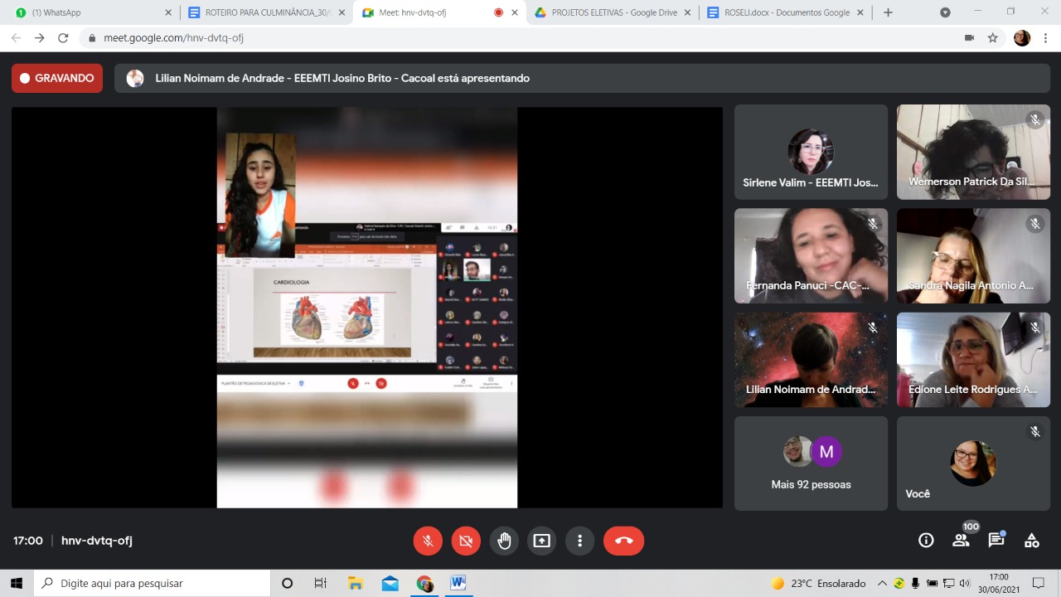
Task: Open Chrome's three-dot menu
Action: coord(1046,38)
